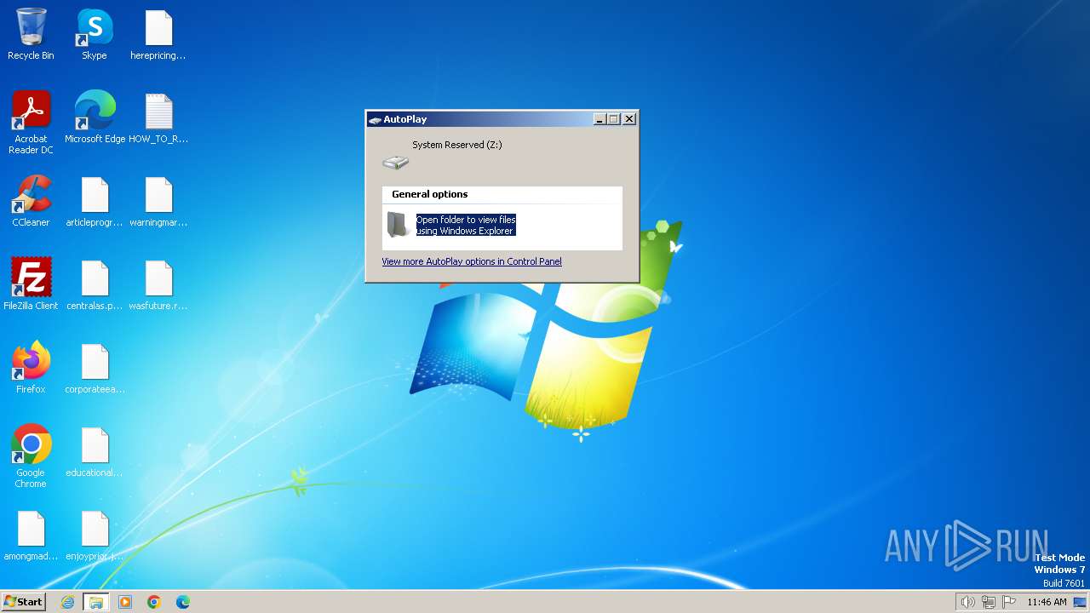Open the Start menu
The height and width of the screenshot is (613, 1090).
[24, 601]
